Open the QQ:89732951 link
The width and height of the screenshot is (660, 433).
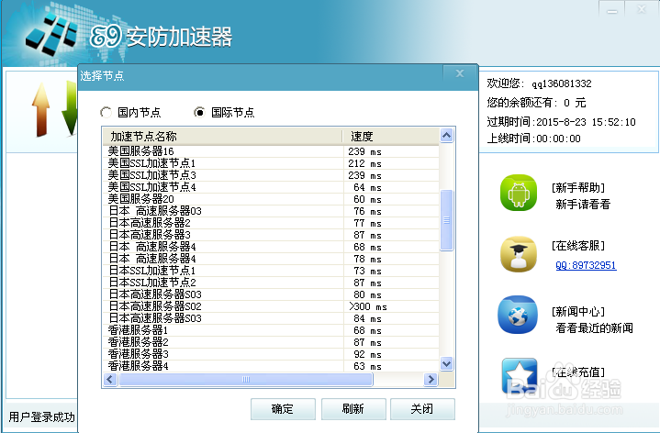pyautogui.click(x=586, y=265)
